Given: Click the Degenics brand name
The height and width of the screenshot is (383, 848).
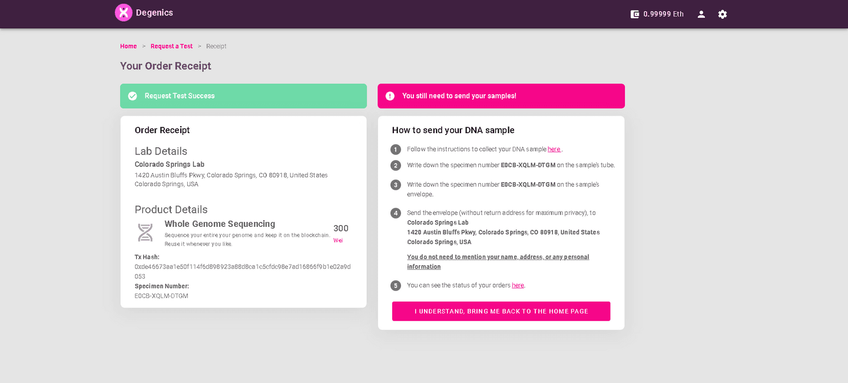Looking at the screenshot, I should point(154,12).
